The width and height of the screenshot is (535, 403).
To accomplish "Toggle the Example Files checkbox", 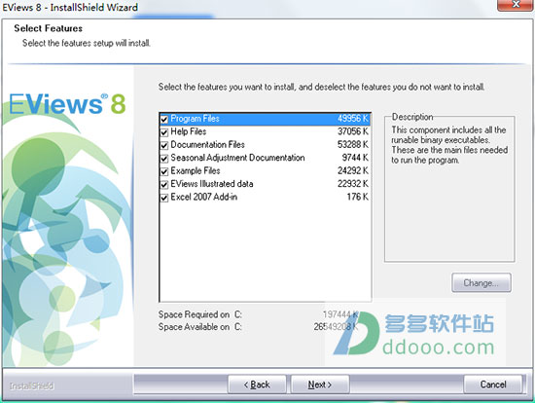I will coord(164,171).
